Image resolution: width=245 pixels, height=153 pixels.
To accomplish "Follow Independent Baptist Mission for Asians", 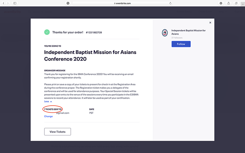I will [x=181, y=44].
